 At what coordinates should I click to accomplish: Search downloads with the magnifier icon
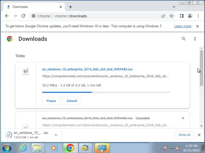183,39
